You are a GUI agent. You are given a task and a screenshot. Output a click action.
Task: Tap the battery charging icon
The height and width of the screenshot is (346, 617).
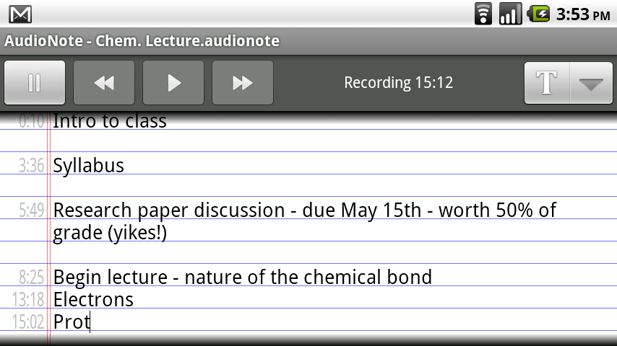click(539, 14)
